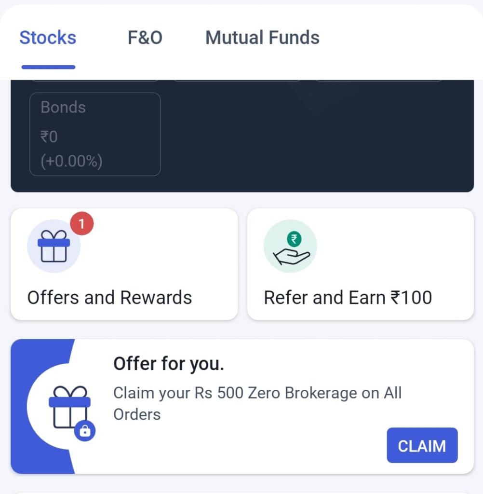
Task: Click the blue underline beneath Stocks tab
Action: coord(48,67)
